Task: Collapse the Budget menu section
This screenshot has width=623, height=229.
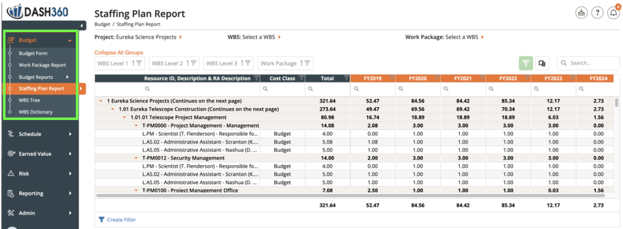Action: 70,41
